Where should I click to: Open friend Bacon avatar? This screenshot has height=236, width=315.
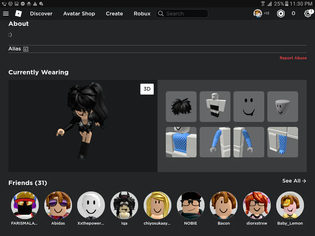pyautogui.click(x=224, y=205)
